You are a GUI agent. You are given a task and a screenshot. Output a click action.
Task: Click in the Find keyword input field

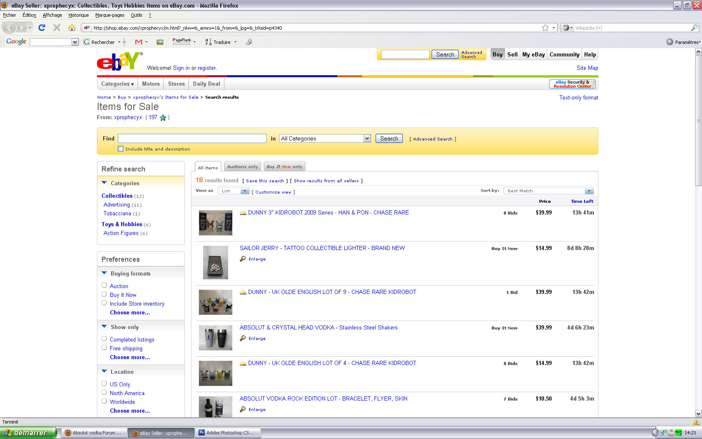(x=192, y=138)
